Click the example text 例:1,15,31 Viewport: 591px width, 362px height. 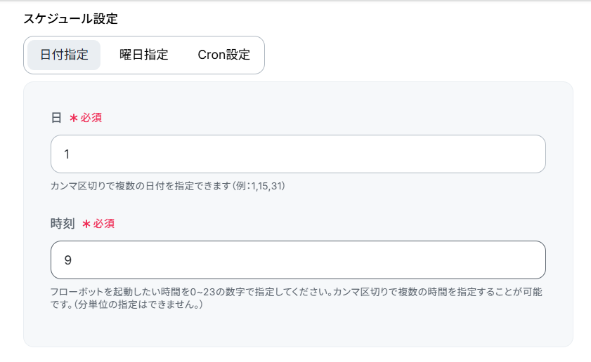pos(259,186)
